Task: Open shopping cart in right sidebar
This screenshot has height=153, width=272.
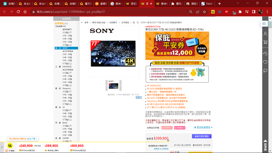Action: (265, 42)
